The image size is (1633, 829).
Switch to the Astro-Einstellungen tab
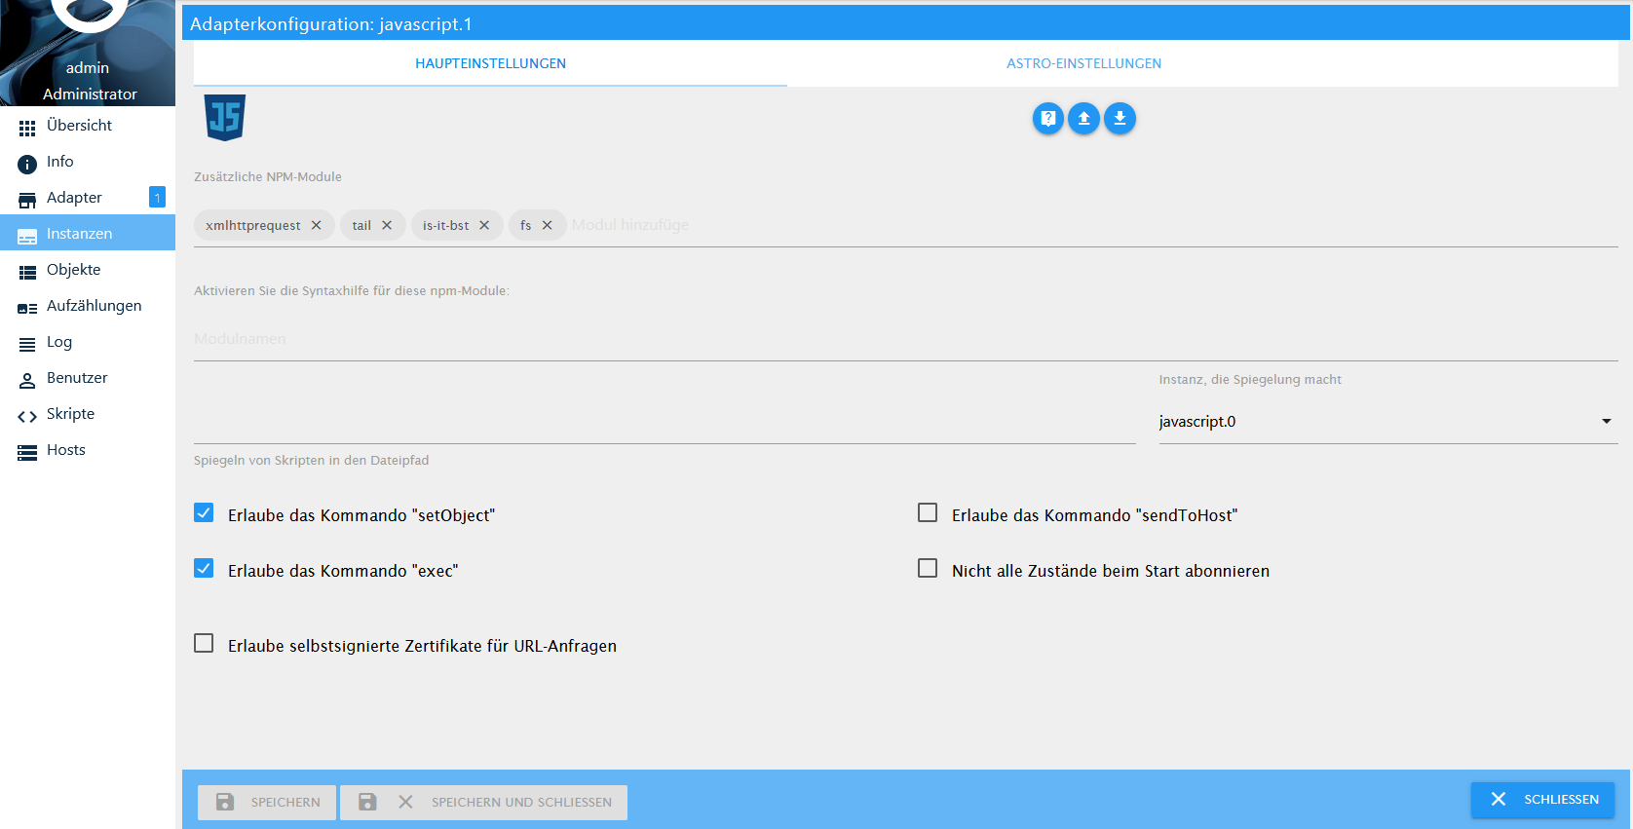pyautogui.click(x=1083, y=63)
